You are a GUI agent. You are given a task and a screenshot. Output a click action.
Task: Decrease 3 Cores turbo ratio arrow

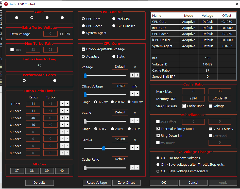62,118
